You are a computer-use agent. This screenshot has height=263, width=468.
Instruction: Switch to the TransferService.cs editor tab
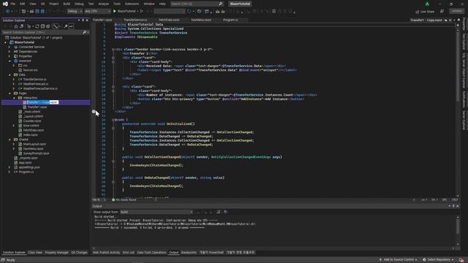click(135, 20)
